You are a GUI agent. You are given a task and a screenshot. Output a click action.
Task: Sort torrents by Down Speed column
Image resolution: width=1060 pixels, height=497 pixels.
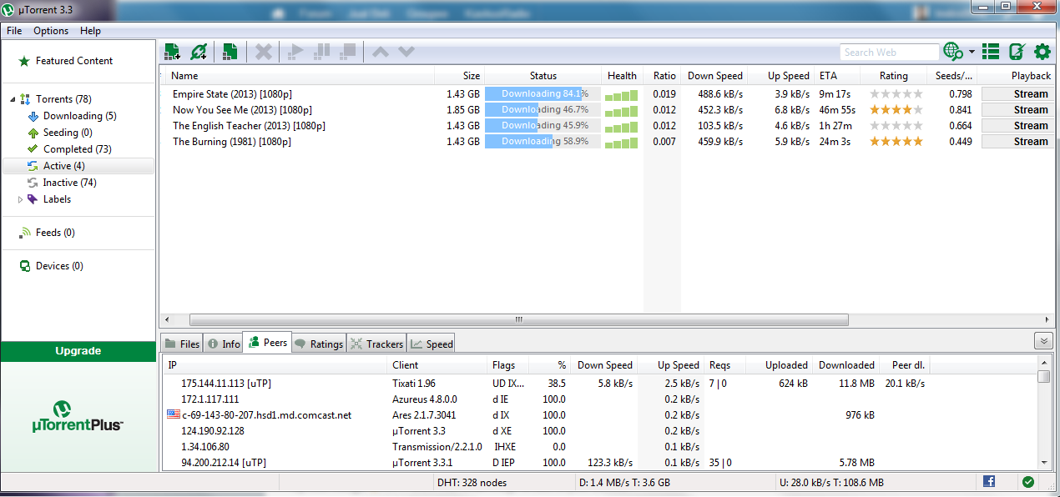pyautogui.click(x=714, y=75)
